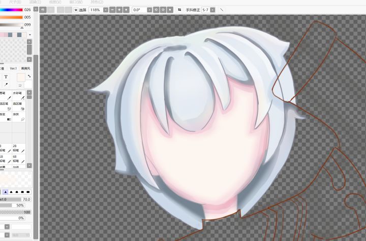Click the undo arrow button in the toolbar
This screenshot has height=241, width=366.
[43, 10]
